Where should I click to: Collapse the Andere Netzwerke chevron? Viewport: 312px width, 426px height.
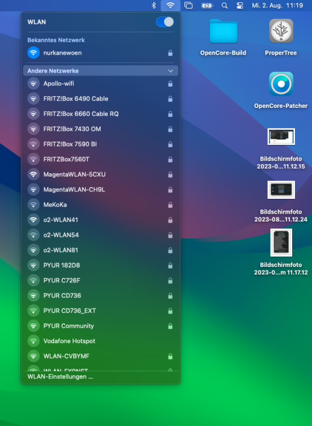point(170,71)
